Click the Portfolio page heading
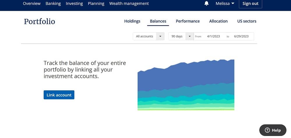Screen dimensions: 291x138 (x=40, y=21)
